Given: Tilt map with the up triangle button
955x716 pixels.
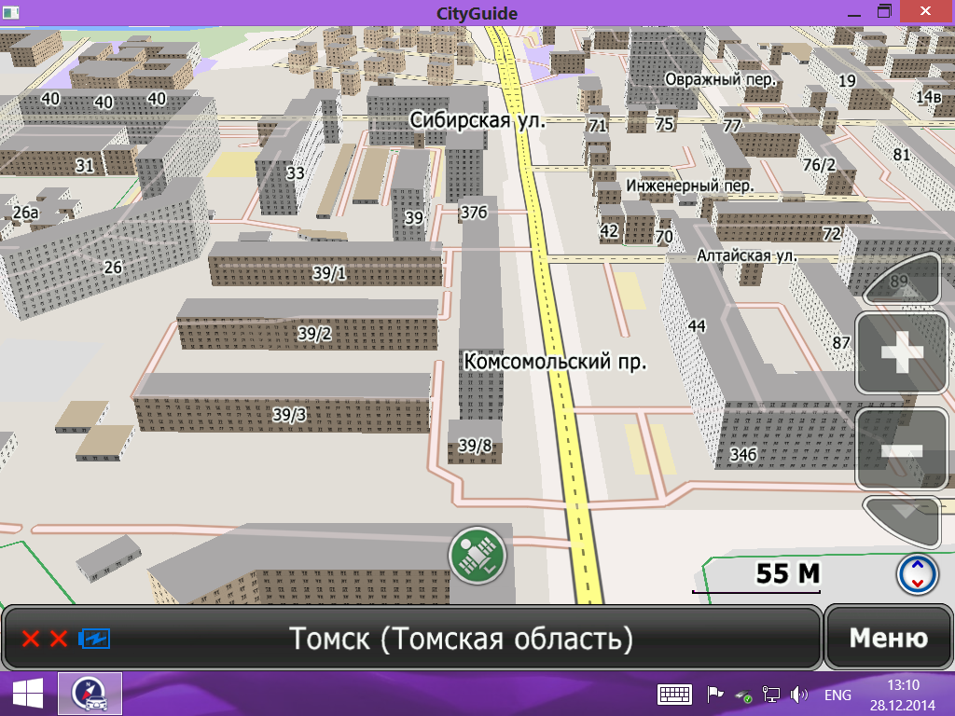Looking at the screenshot, I should pyautogui.click(x=905, y=280).
